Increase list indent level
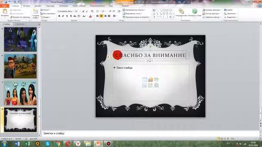This screenshot has height=147, width=262. coord(114,11)
